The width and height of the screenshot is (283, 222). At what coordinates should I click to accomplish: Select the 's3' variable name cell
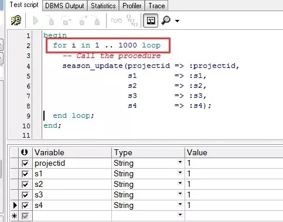(72, 195)
